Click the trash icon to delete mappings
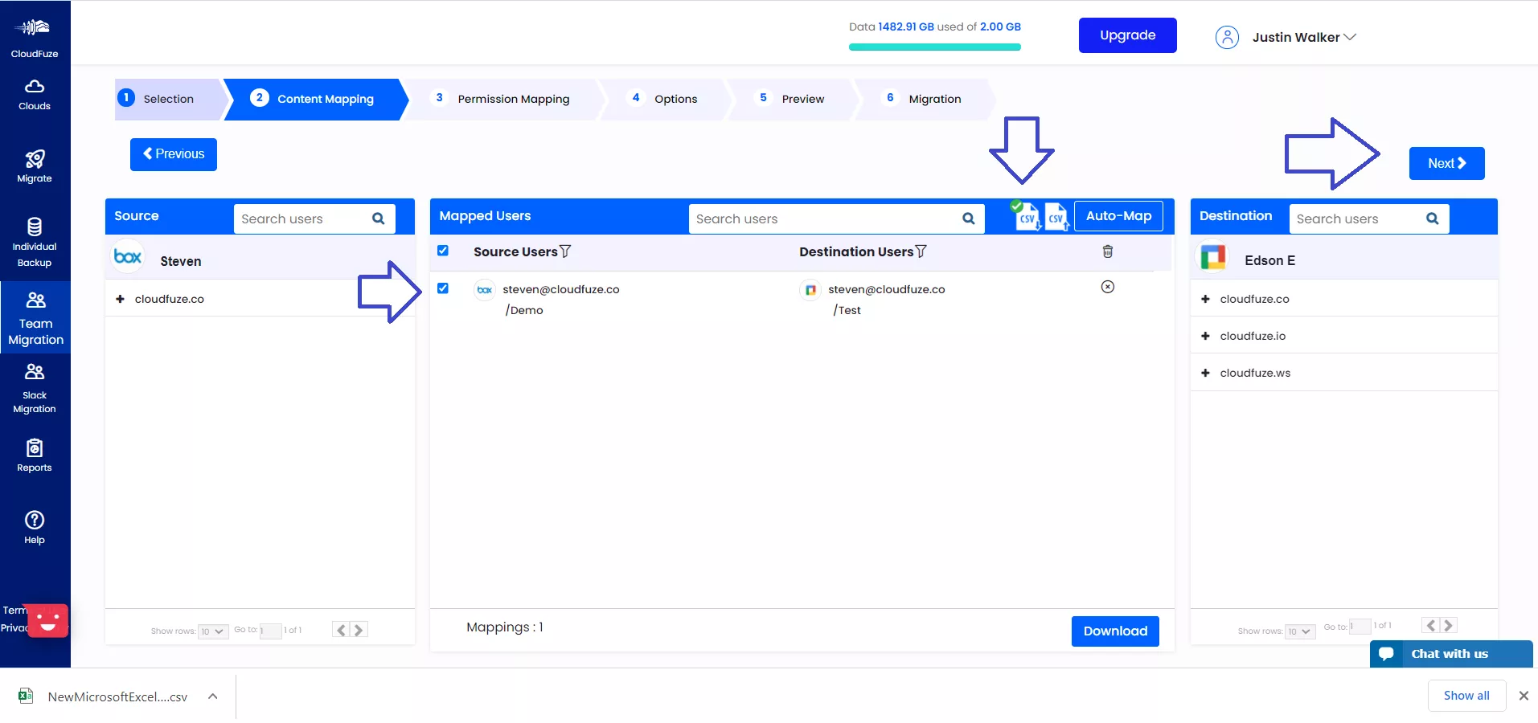The height and width of the screenshot is (723, 1538). [x=1107, y=251]
